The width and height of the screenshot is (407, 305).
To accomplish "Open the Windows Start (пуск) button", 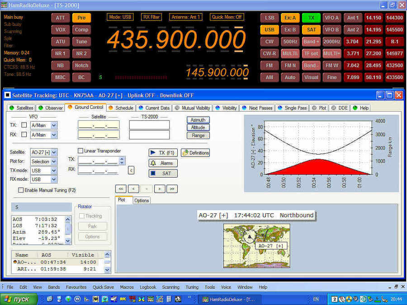I will (19, 299).
